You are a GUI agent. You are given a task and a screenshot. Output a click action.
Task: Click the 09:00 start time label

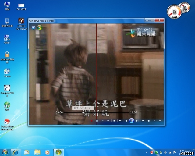pyautogui.click(x=59, y=112)
